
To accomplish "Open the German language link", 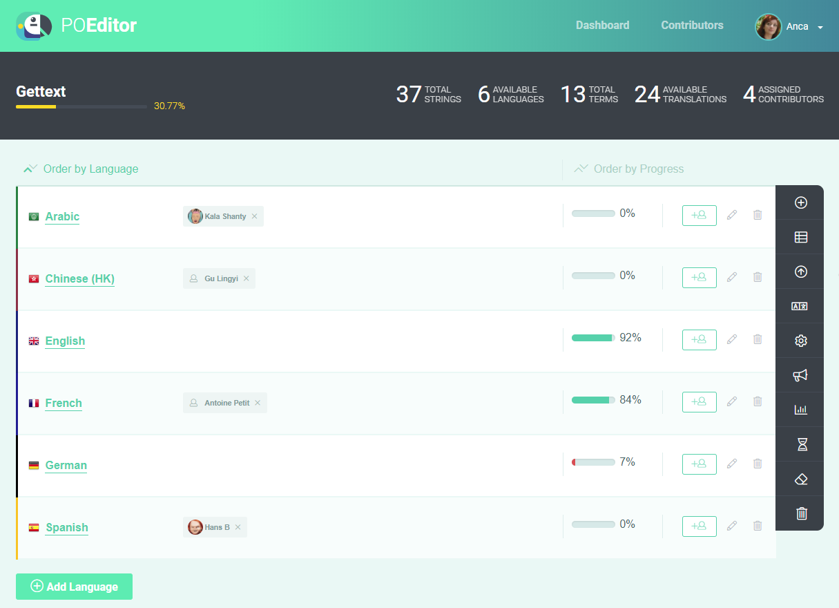I will [x=66, y=465].
